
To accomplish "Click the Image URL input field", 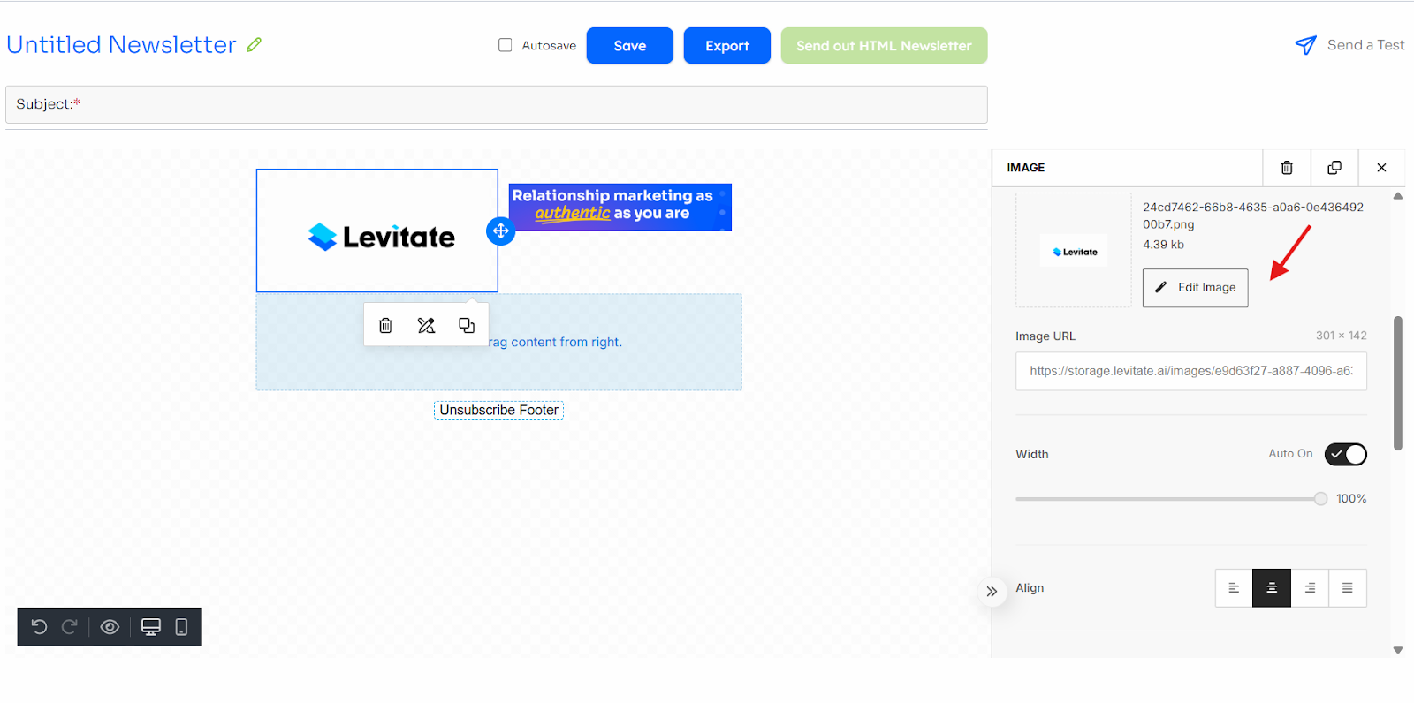I will point(1191,371).
